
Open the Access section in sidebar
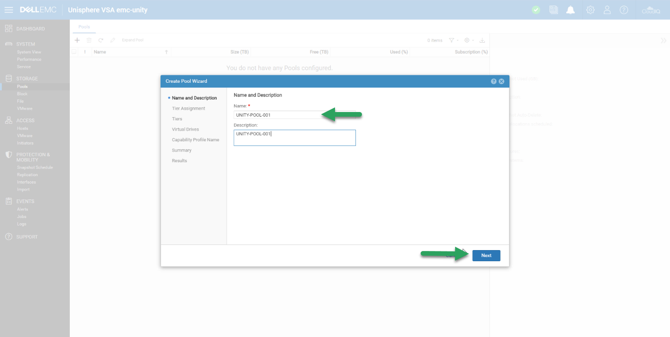25,120
